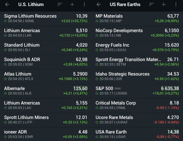Screen dimensions: 183x141
Task: Open Energy Fuels Inc quote
Action: point(137,48)
